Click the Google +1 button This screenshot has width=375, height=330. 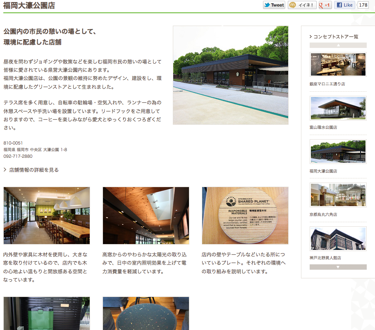click(325, 5)
